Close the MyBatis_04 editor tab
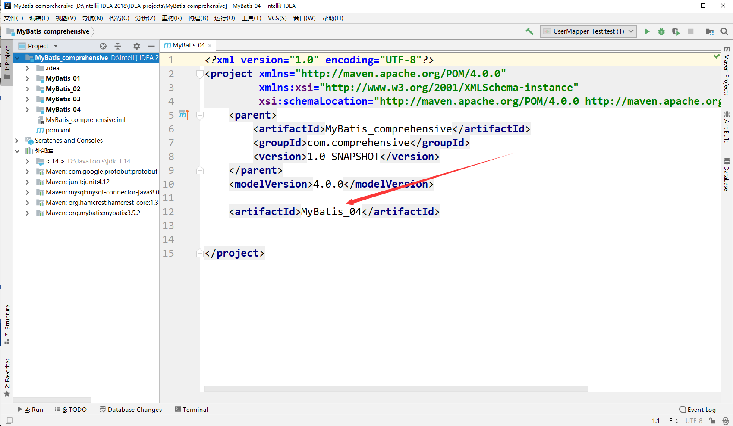The height and width of the screenshot is (426, 733). coord(210,45)
